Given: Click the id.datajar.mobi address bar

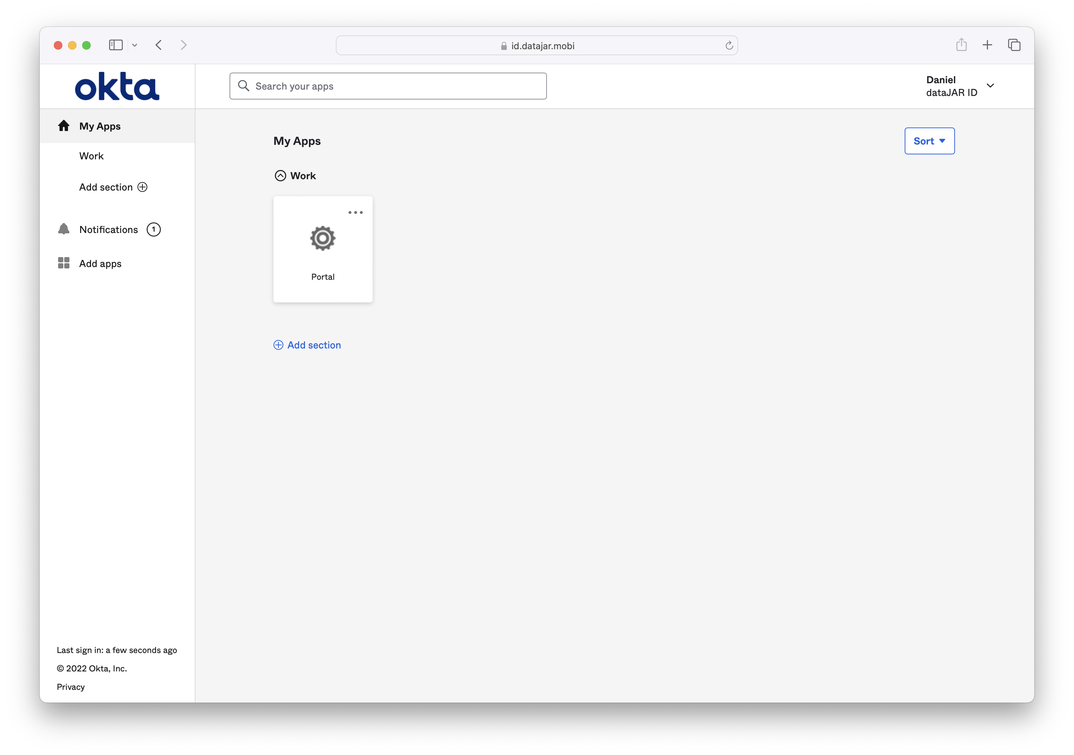Looking at the screenshot, I should click(x=537, y=45).
